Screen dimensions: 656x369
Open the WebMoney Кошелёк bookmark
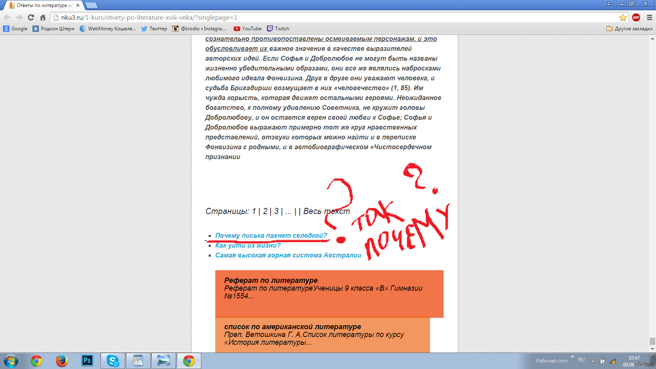pyautogui.click(x=107, y=29)
